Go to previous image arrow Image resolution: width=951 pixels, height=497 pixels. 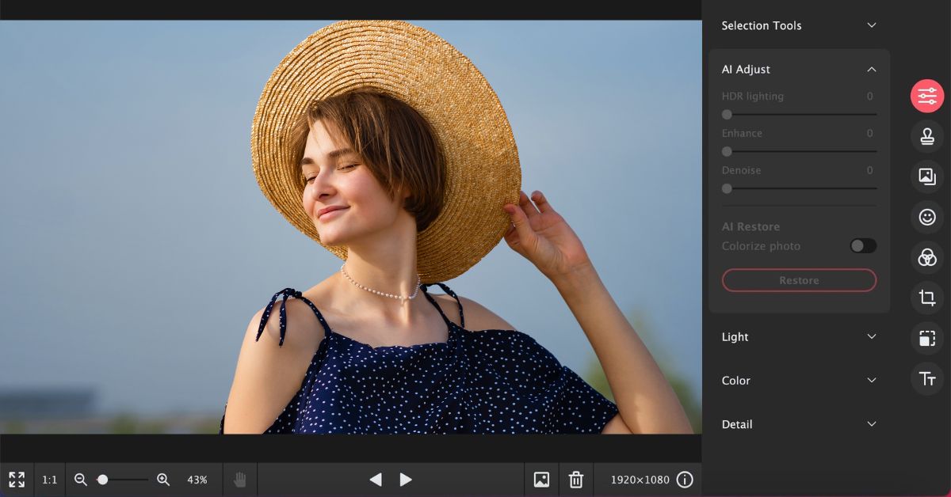tap(376, 480)
